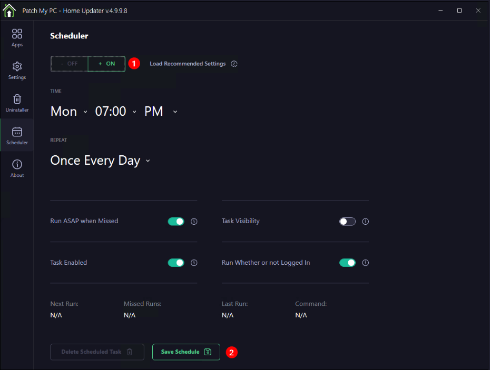Open the About info page
This screenshot has height=370, width=490.
pos(17,168)
